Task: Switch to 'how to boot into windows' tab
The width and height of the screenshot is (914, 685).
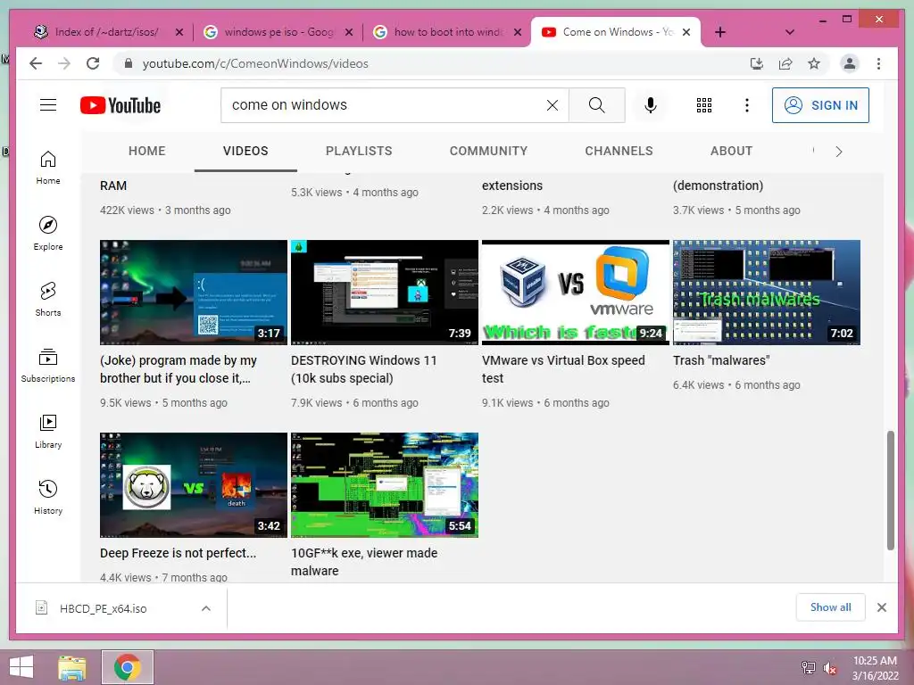Action: click(x=446, y=32)
